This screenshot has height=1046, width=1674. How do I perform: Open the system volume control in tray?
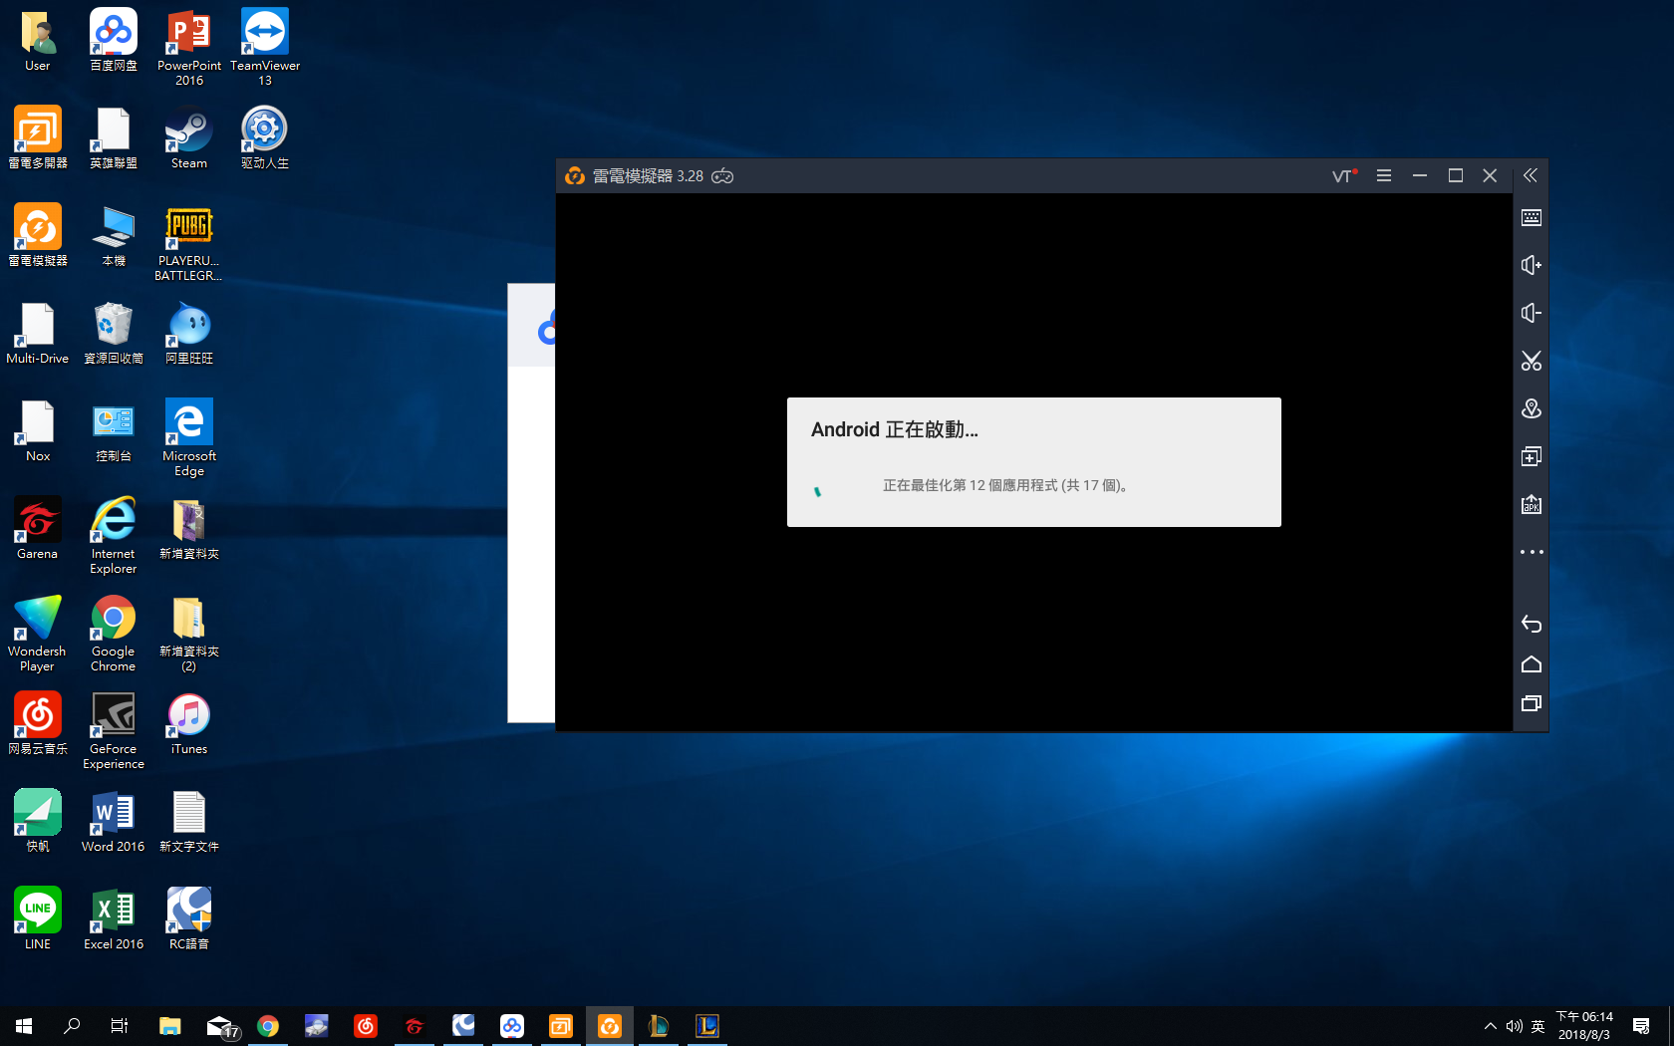click(1515, 1026)
